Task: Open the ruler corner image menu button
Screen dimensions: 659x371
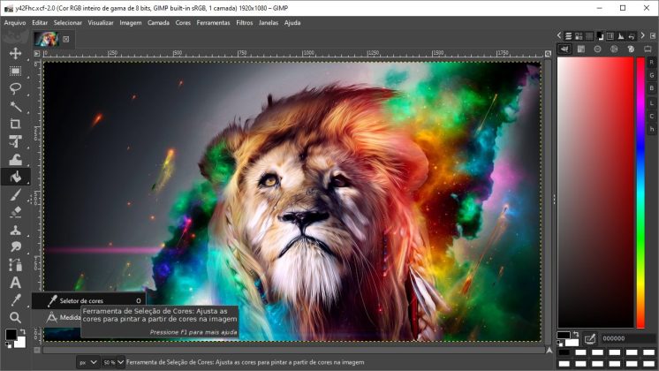Action: pyautogui.click(x=37, y=53)
